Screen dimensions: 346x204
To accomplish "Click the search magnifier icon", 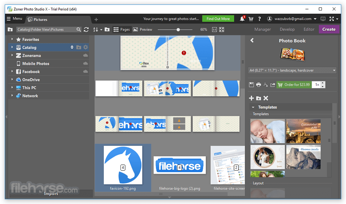I will (79, 29).
